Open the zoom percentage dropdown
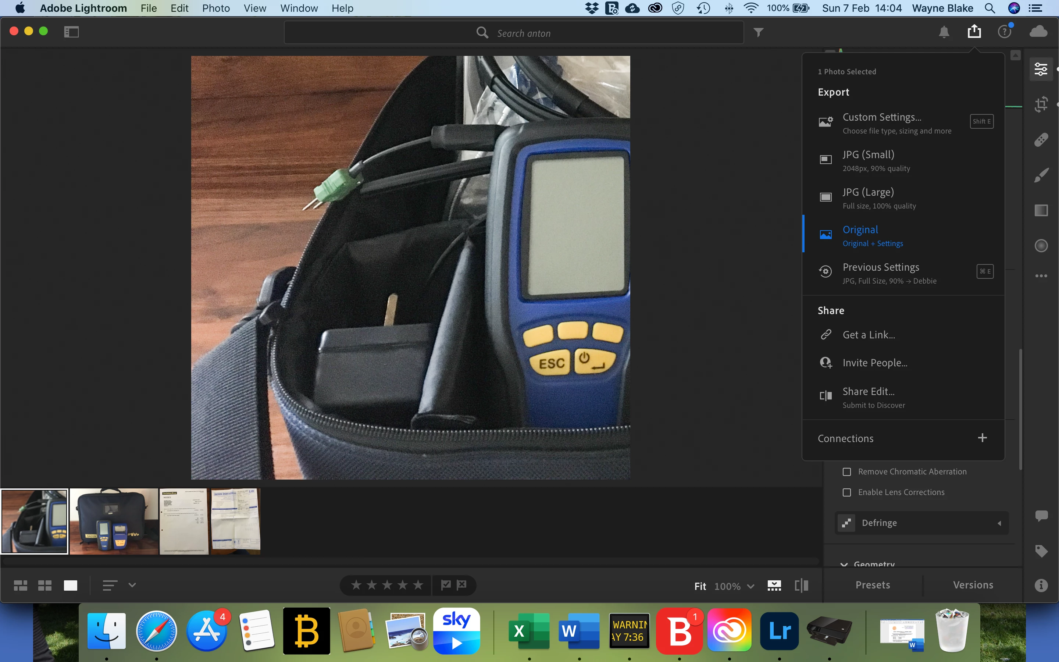 pos(750,586)
